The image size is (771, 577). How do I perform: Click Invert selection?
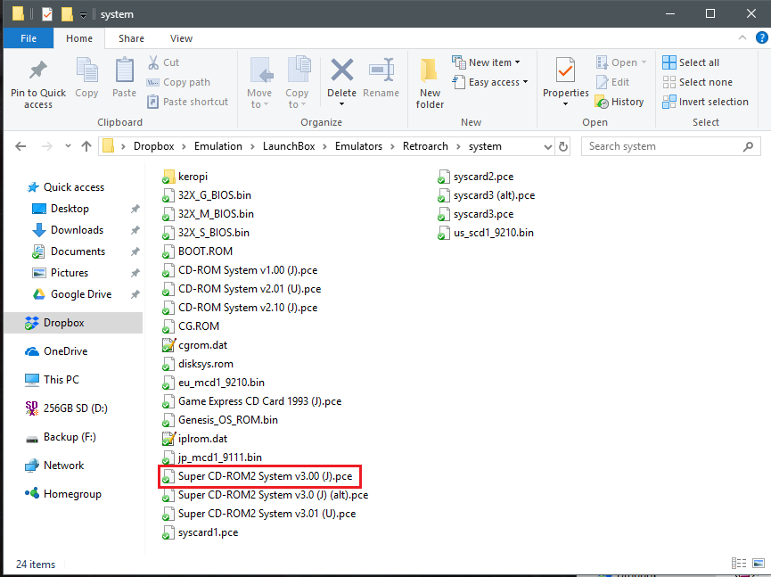[x=705, y=102]
